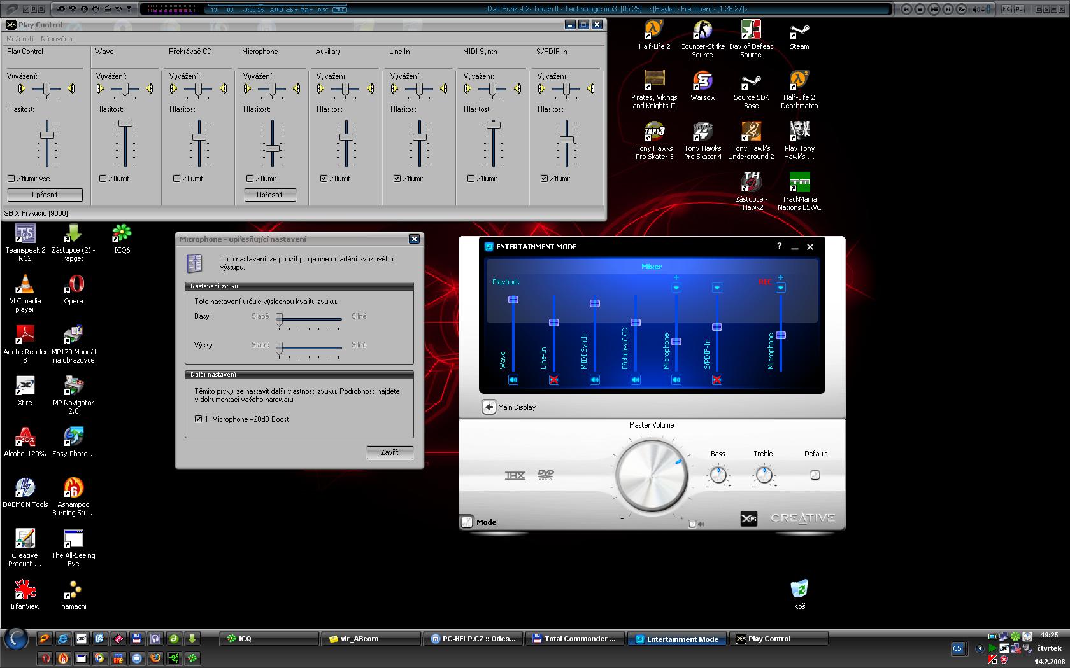Click the MIDI Synth speaker icon

(595, 380)
